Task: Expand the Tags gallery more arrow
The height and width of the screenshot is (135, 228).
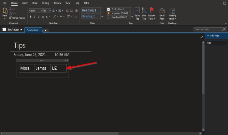Action: point(132,17)
